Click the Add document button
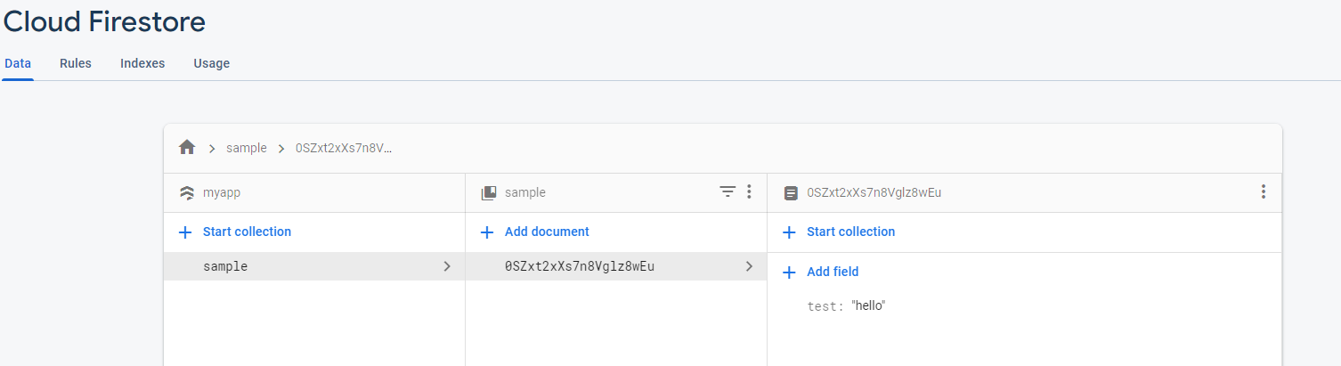This screenshot has width=1341, height=366. [547, 232]
